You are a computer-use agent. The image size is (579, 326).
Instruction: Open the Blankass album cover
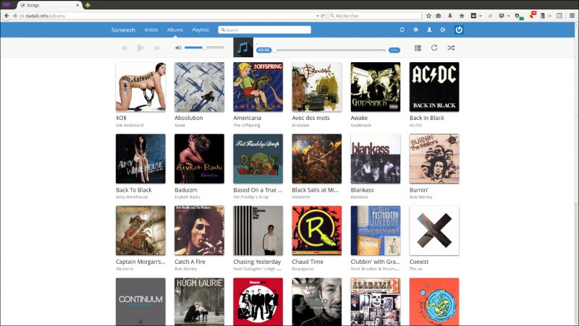[x=376, y=158]
